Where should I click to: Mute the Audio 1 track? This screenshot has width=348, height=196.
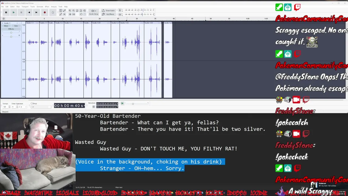coord(6,26)
